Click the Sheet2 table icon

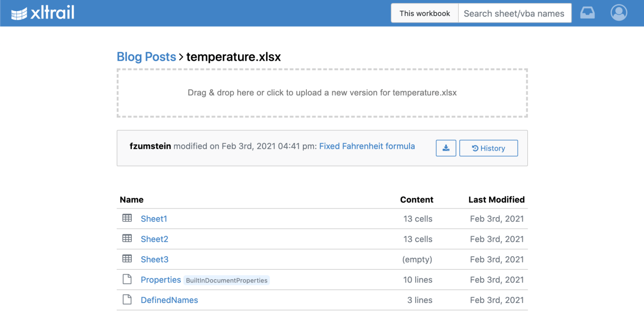click(x=127, y=239)
